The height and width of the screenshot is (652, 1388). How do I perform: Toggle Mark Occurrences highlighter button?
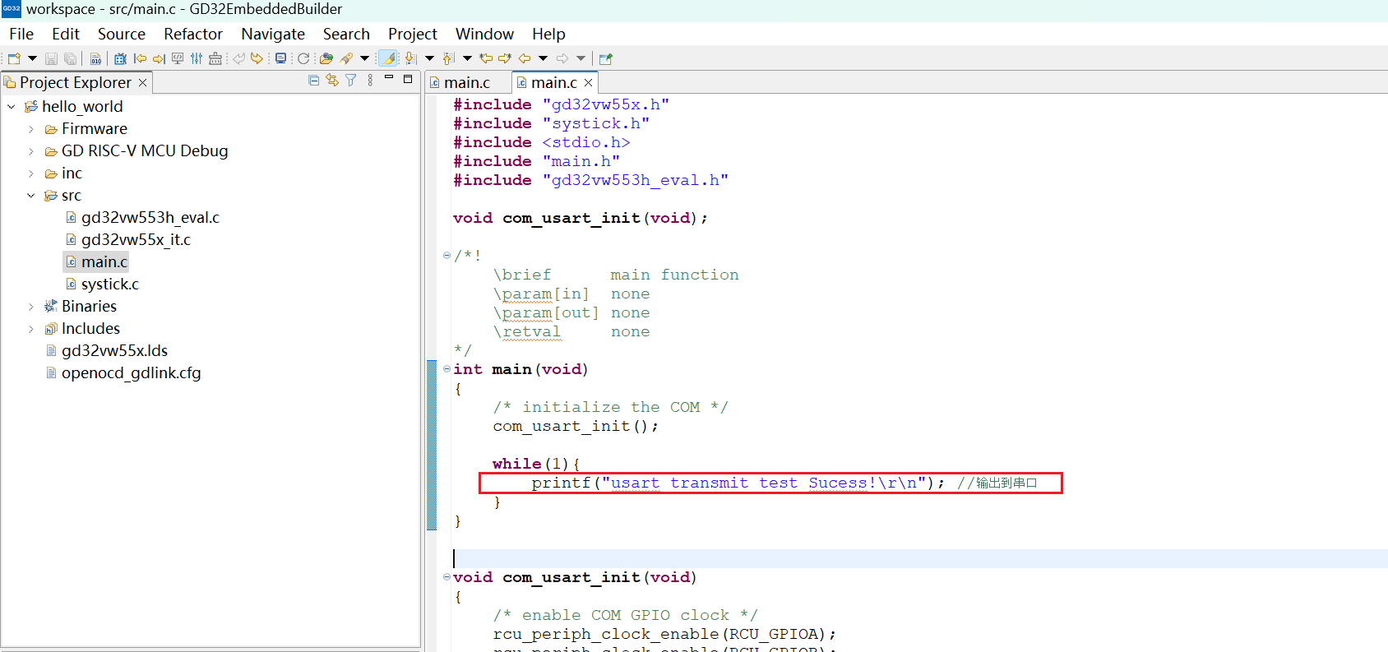(x=388, y=58)
